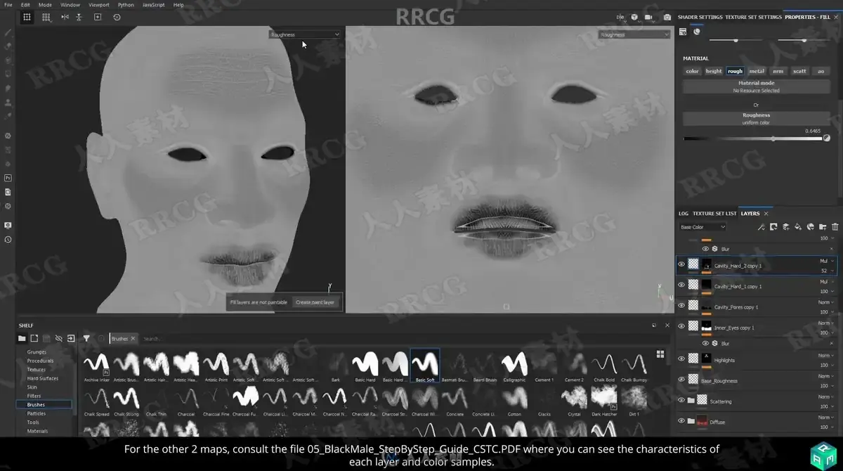Remove the Brushes filter tag in Shelf
The image size is (843, 471).
(133, 339)
